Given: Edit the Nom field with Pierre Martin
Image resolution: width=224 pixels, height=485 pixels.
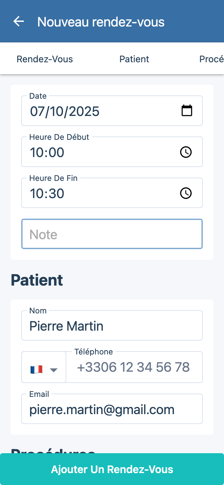Looking at the screenshot, I should click(x=112, y=326).
